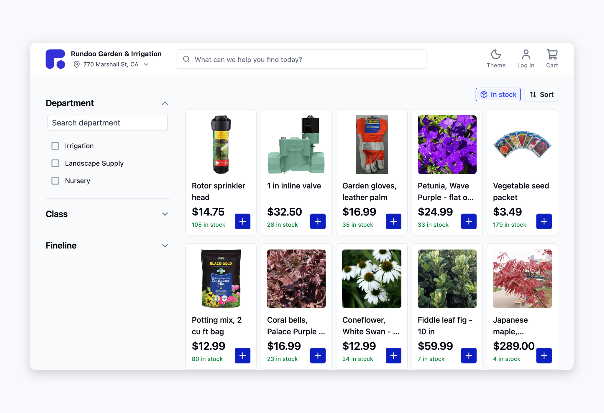Add Vegetable seed packet to cart
604x413 pixels.
tap(544, 221)
